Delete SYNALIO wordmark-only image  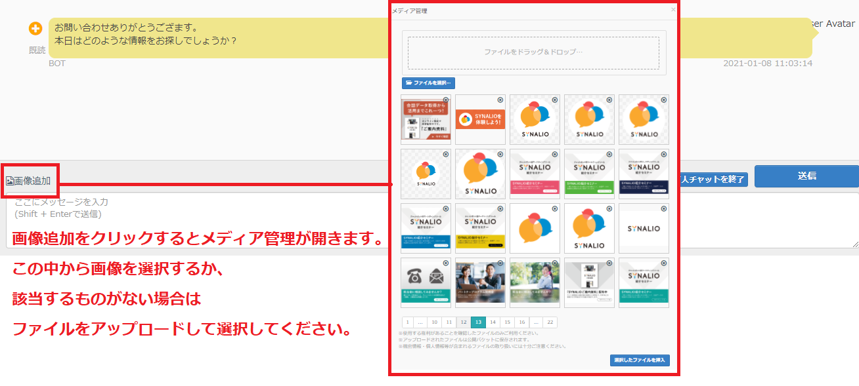663,208
